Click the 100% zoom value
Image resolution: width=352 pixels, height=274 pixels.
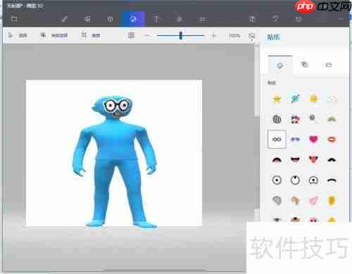(234, 36)
